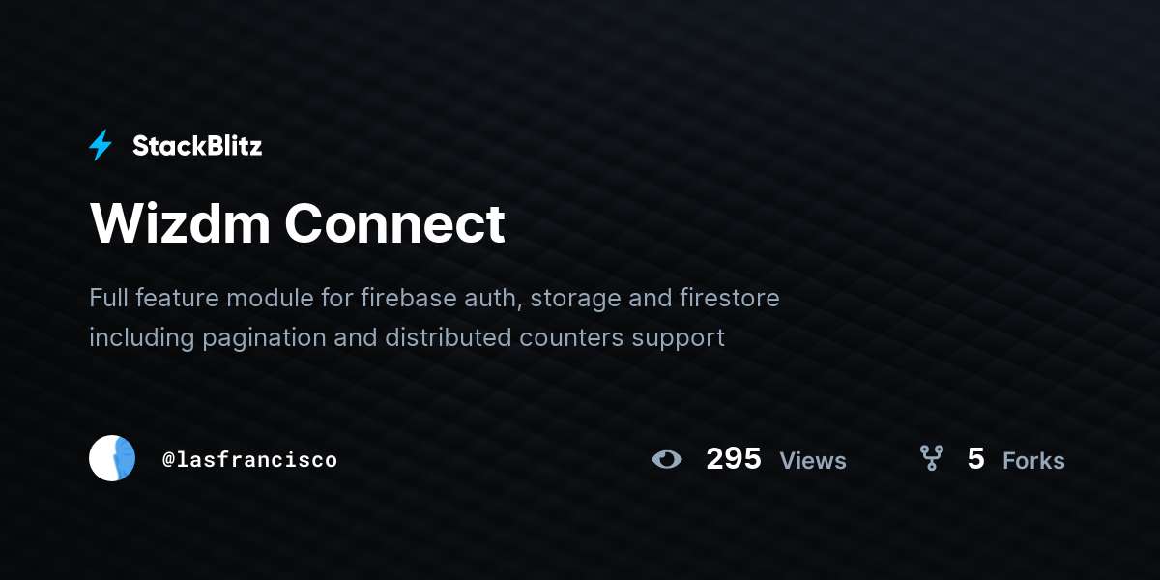Click the 5 fork count number
This screenshot has width=1160, height=580.
click(x=975, y=459)
